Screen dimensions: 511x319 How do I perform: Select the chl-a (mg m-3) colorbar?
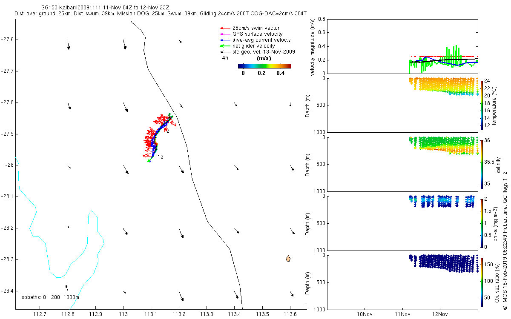pyautogui.click(x=482, y=223)
